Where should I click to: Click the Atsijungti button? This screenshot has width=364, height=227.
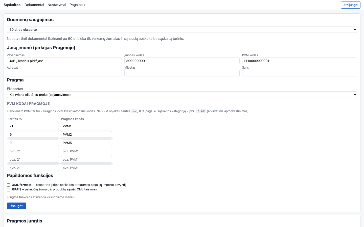coord(350,5)
